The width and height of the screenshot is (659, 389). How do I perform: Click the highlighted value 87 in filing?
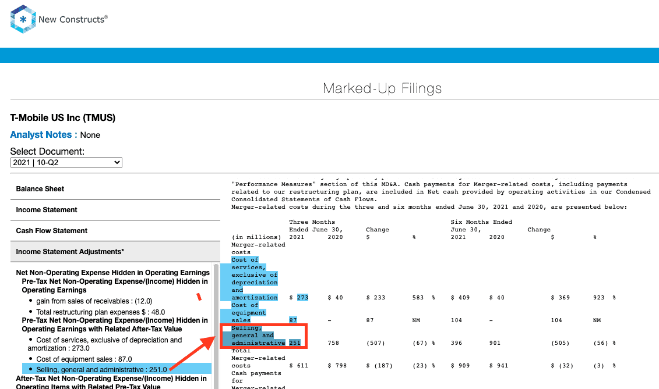293,320
